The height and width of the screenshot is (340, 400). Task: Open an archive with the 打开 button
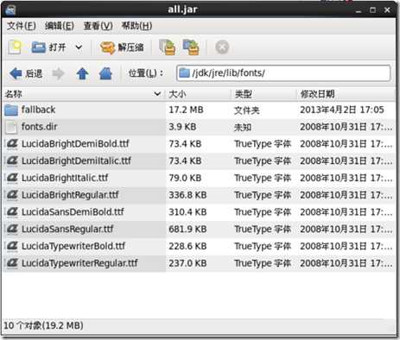pyautogui.click(x=49, y=47)
